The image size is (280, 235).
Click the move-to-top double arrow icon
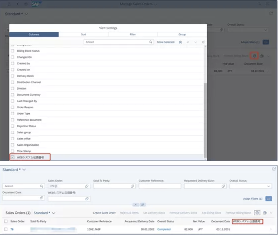[x=180, y=42]
